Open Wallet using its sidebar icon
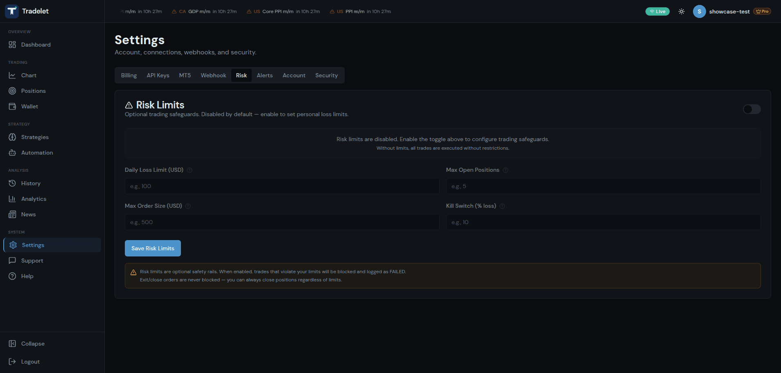The width and height of the screenshot is (781, 373). (12, 106)
